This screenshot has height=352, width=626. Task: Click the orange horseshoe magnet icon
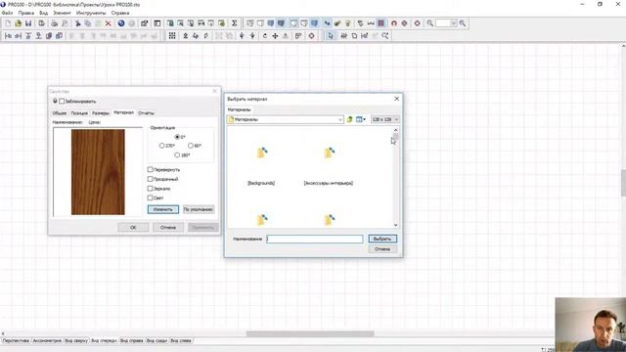pyautogui.click(x=394, y=23)
